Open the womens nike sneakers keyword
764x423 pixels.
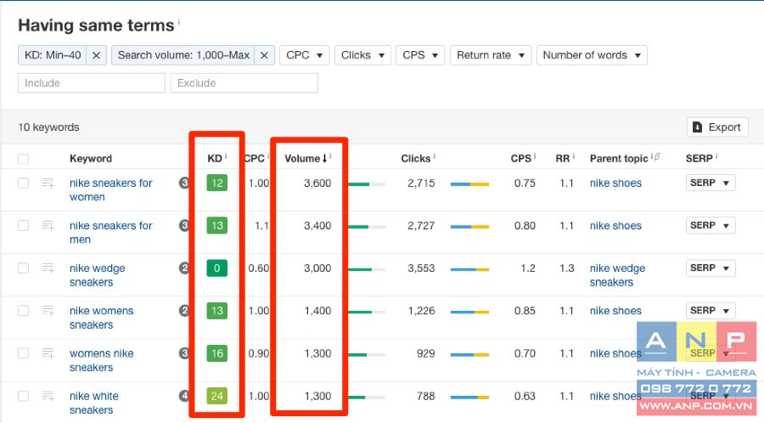pos(101,360)
